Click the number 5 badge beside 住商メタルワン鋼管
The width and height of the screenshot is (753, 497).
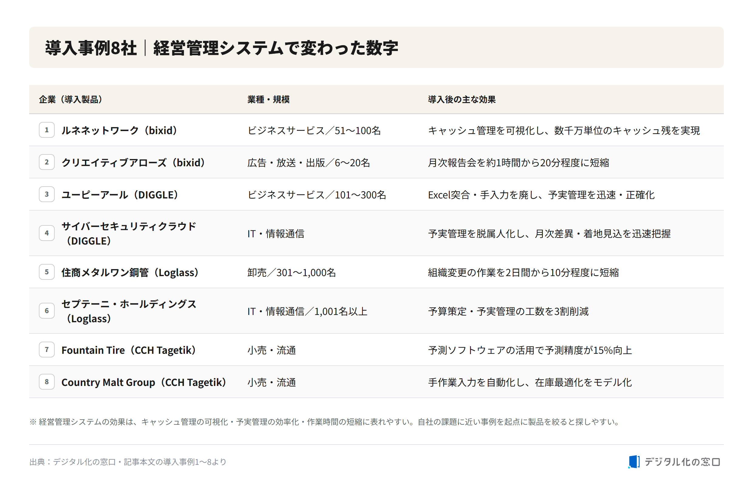47,272
